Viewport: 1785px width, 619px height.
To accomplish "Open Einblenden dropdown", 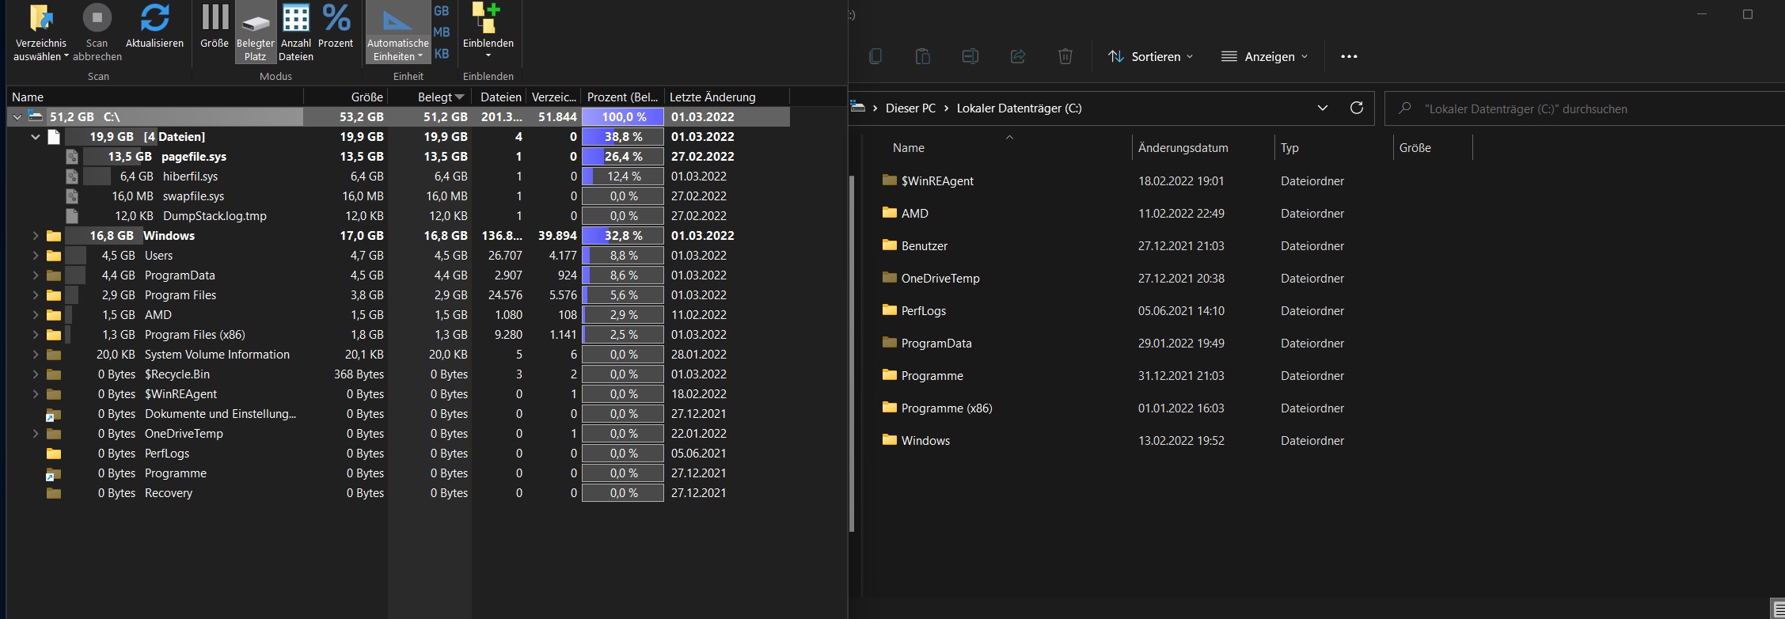I will 488,32.
